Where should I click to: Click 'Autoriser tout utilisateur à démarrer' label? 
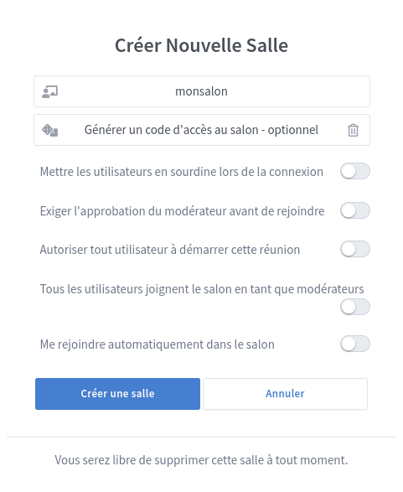coord(170,250)
